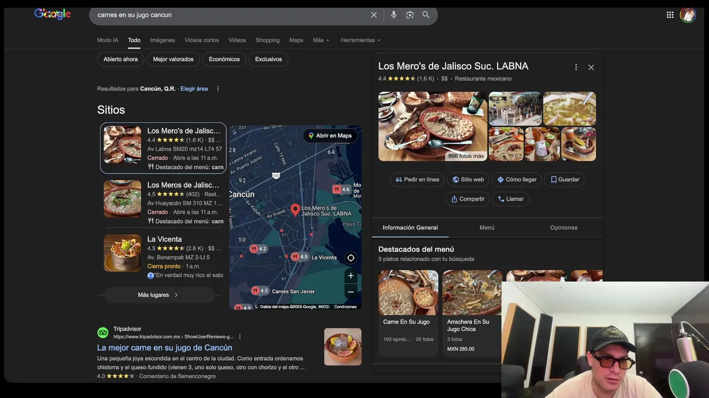Switch to Videos cortos tab
The image size is (709, 398).
click(202, 40)
